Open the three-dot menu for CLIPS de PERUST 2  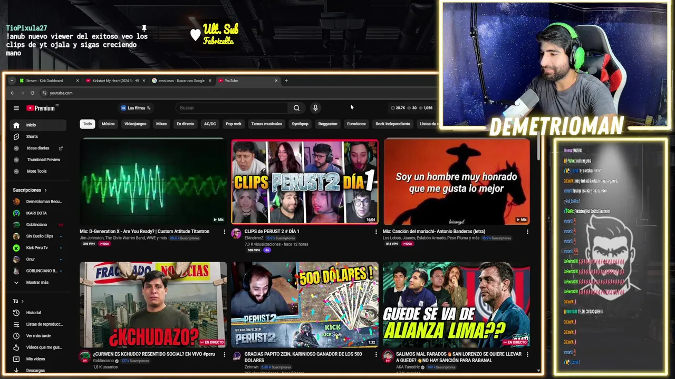pos(376,232)
